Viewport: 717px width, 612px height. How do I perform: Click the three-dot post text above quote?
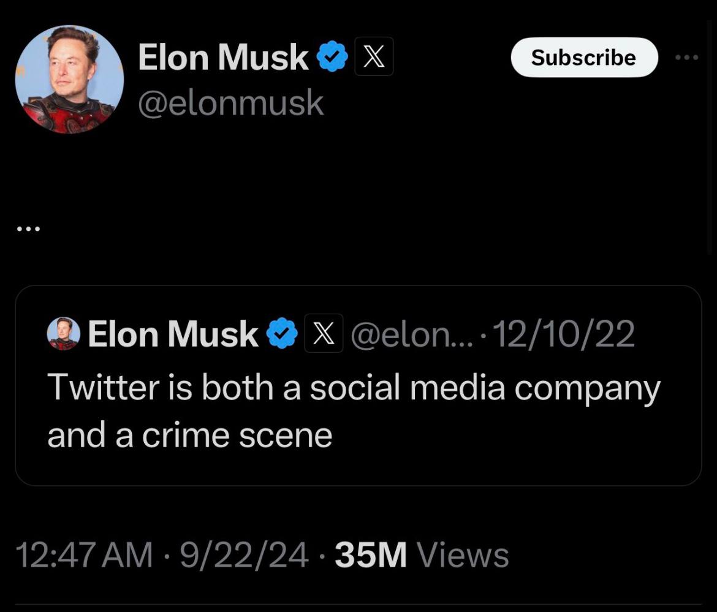(x=28, y=229)
